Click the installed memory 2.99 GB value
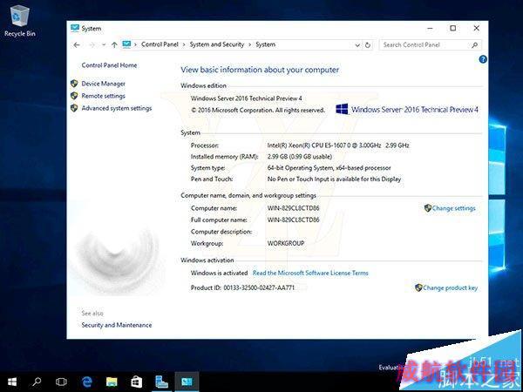 pos(300,157)
